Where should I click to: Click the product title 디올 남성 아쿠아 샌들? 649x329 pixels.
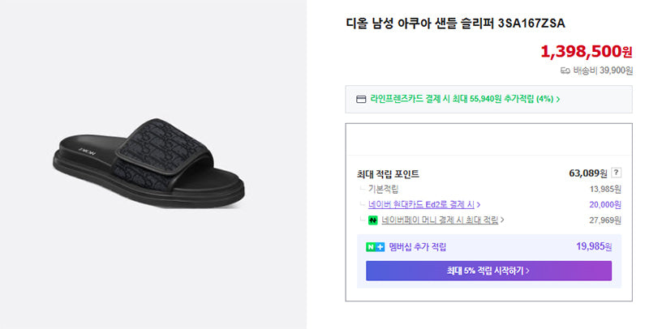[455, 23]
